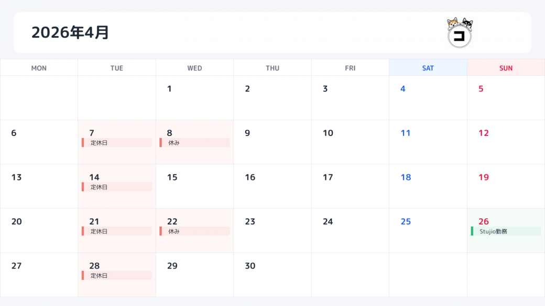Click on April 15 date cell

[194, 186]
